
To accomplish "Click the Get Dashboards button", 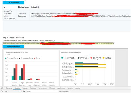I will (x=14, y=3).
